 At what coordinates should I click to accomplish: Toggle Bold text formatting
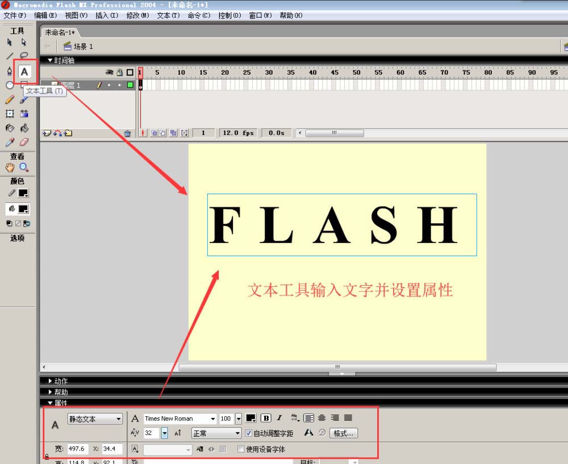point(266,418)
